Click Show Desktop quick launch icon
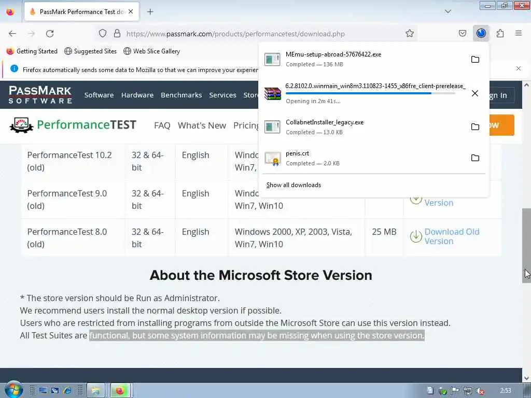The height and width of the screenshot is (398, 531). point(43,391)
